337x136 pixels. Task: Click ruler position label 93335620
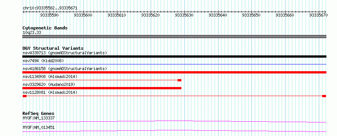pos(150,15)
